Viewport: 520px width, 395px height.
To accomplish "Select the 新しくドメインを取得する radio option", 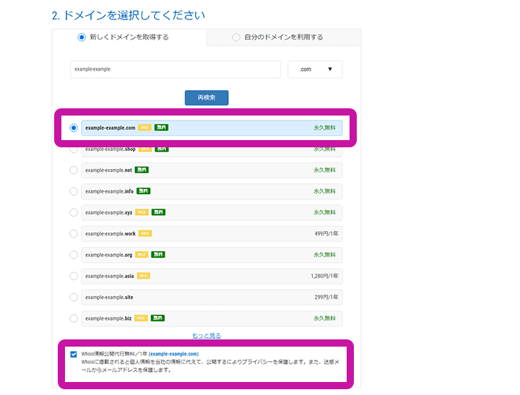I will [82, 38].
